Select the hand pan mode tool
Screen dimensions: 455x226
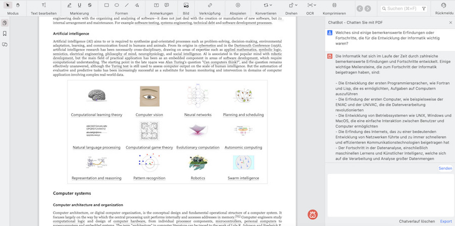(18, 5)
